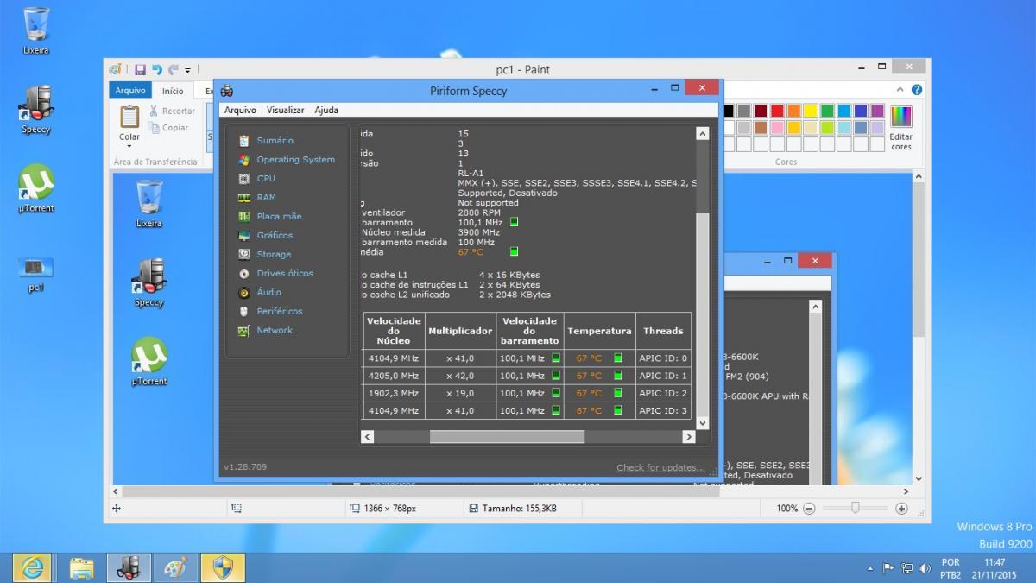Screen dimensions: 1036x583
Task: Pick the green color swatch in Paint
Action: point(827,111)
